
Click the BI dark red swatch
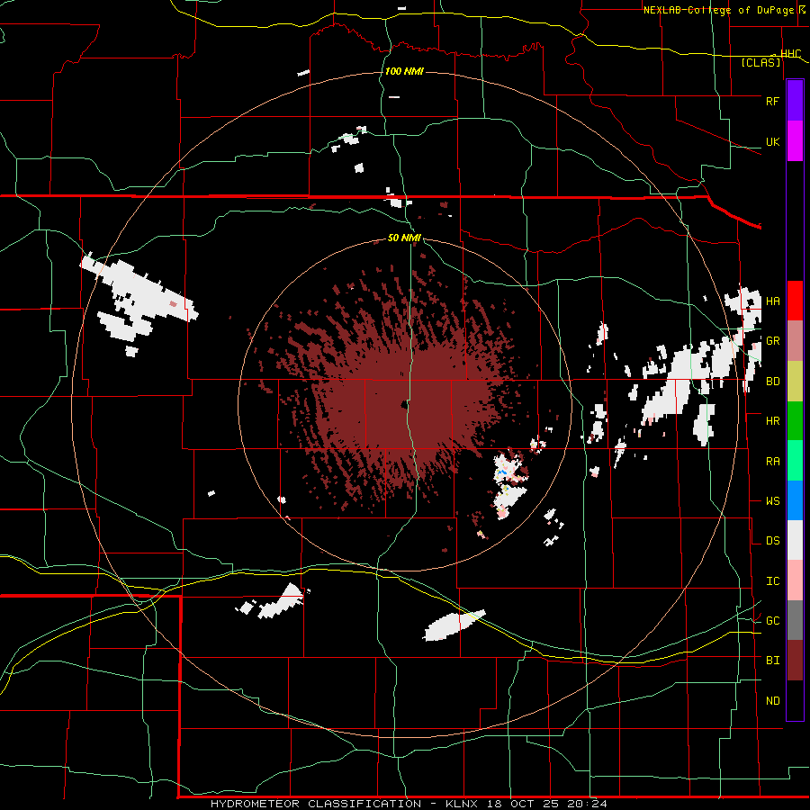coord(795,661)
